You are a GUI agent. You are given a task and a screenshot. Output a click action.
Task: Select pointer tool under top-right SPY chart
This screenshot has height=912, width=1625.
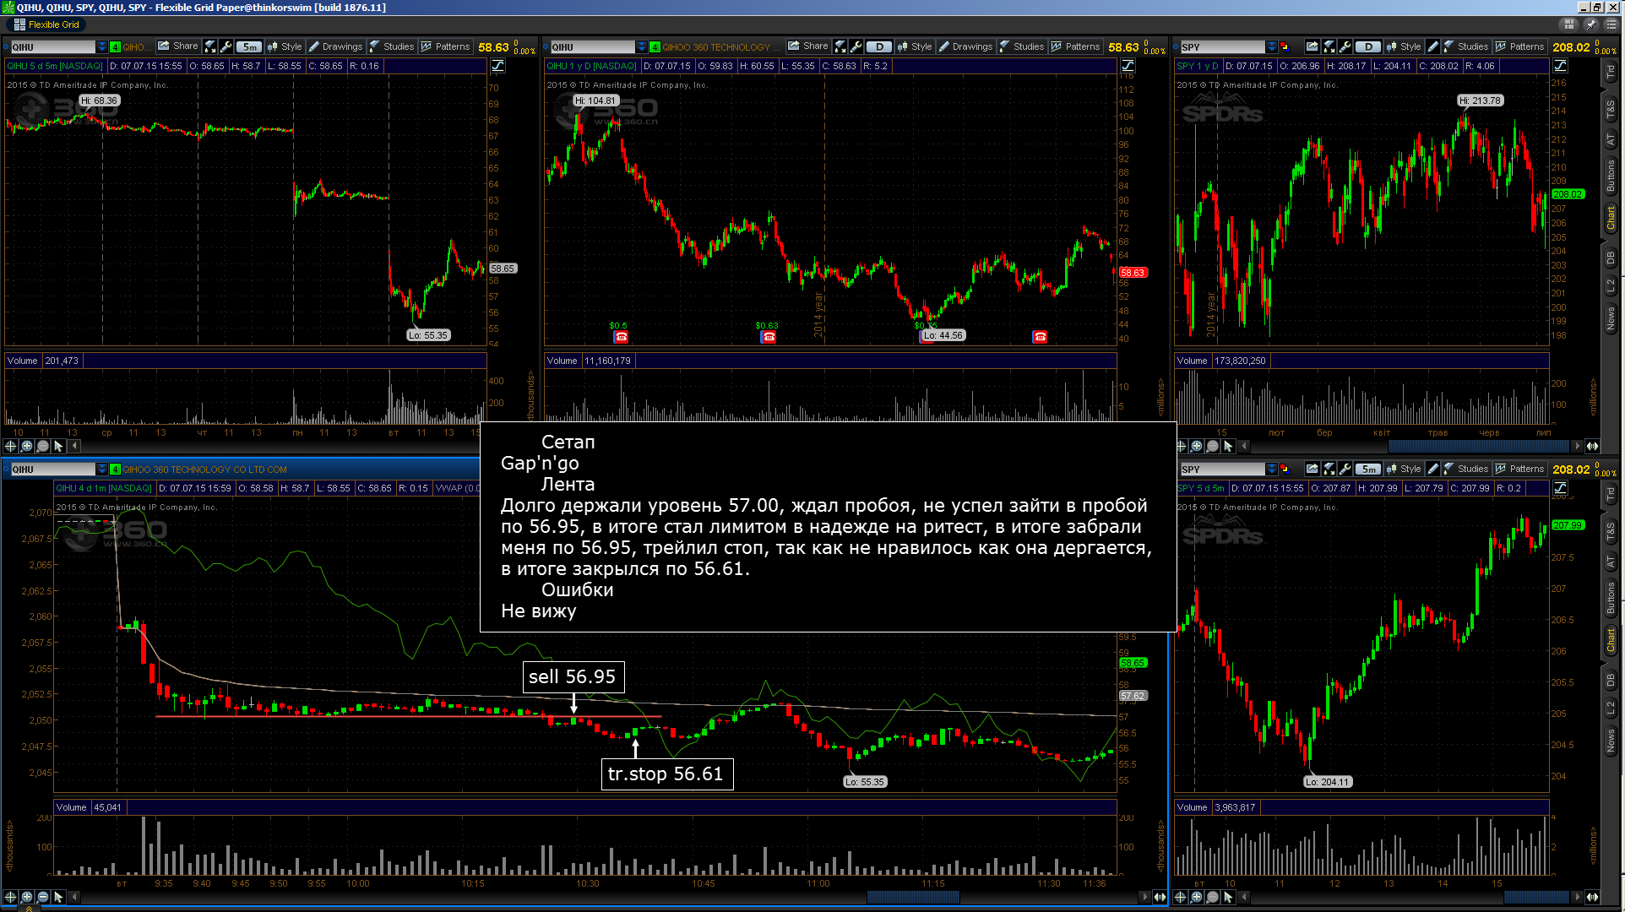(x=1229, y=446)
